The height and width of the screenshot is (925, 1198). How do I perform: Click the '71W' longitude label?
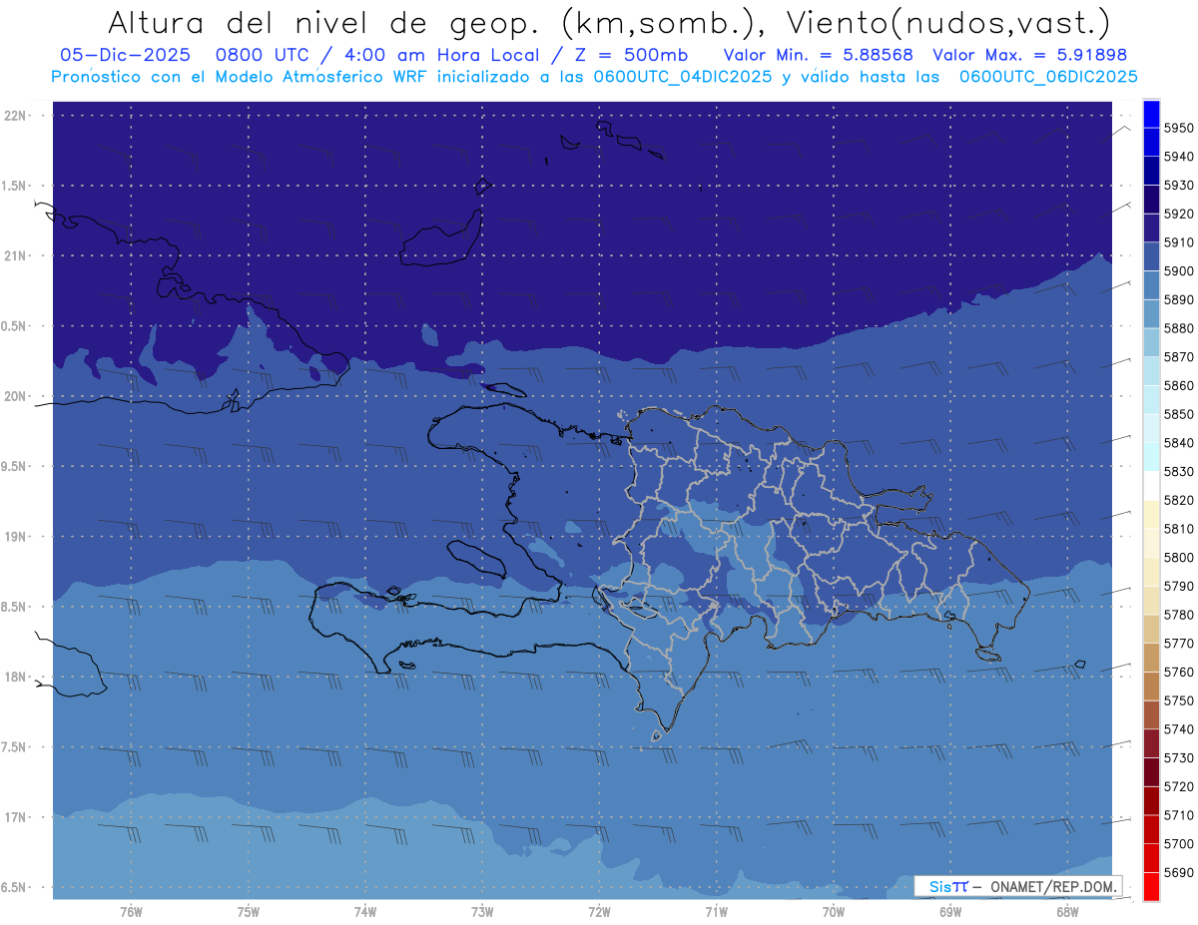(716, 912)
